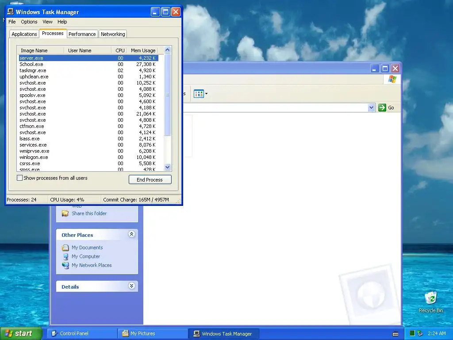Click the green Go arrow icon
453x340 pixels.
coord(382,108)
